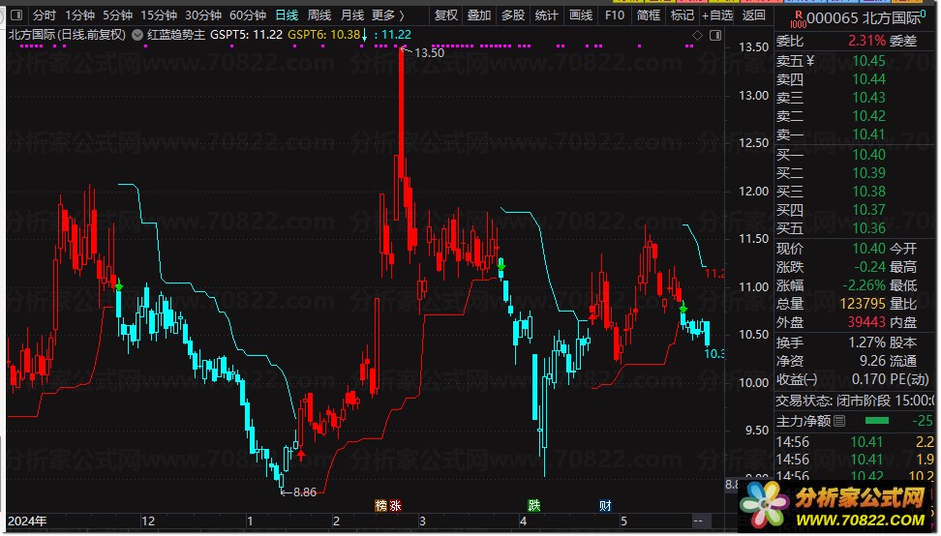Viewport: 941px width, 536px height.
Task: Add stock via +自选 button
Action: click(717, 15)
